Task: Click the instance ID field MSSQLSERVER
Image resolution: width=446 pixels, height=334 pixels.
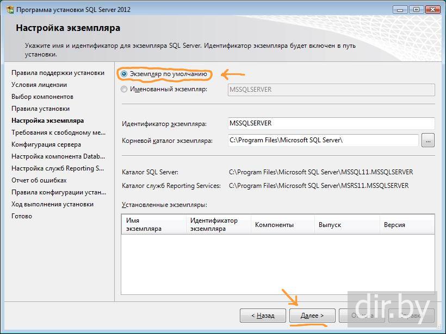Action: click(332, 124)
